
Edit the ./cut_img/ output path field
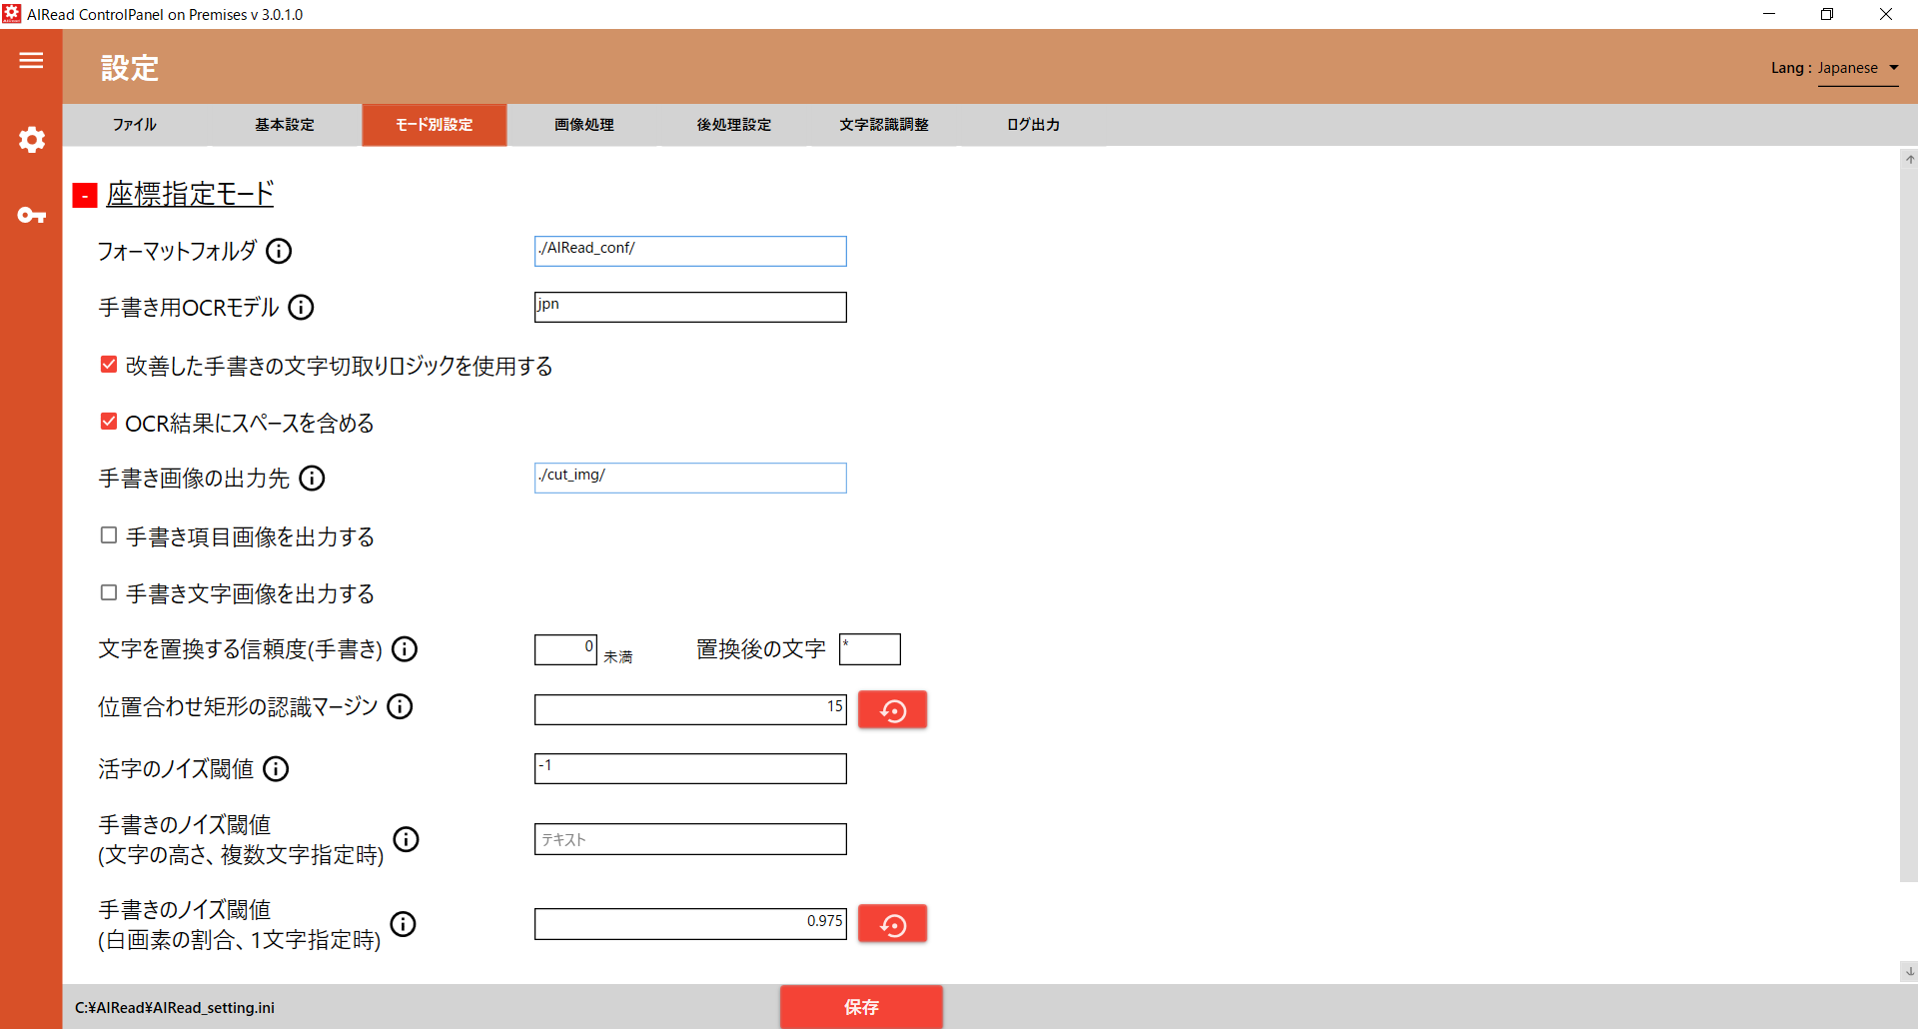pos(689,478)
